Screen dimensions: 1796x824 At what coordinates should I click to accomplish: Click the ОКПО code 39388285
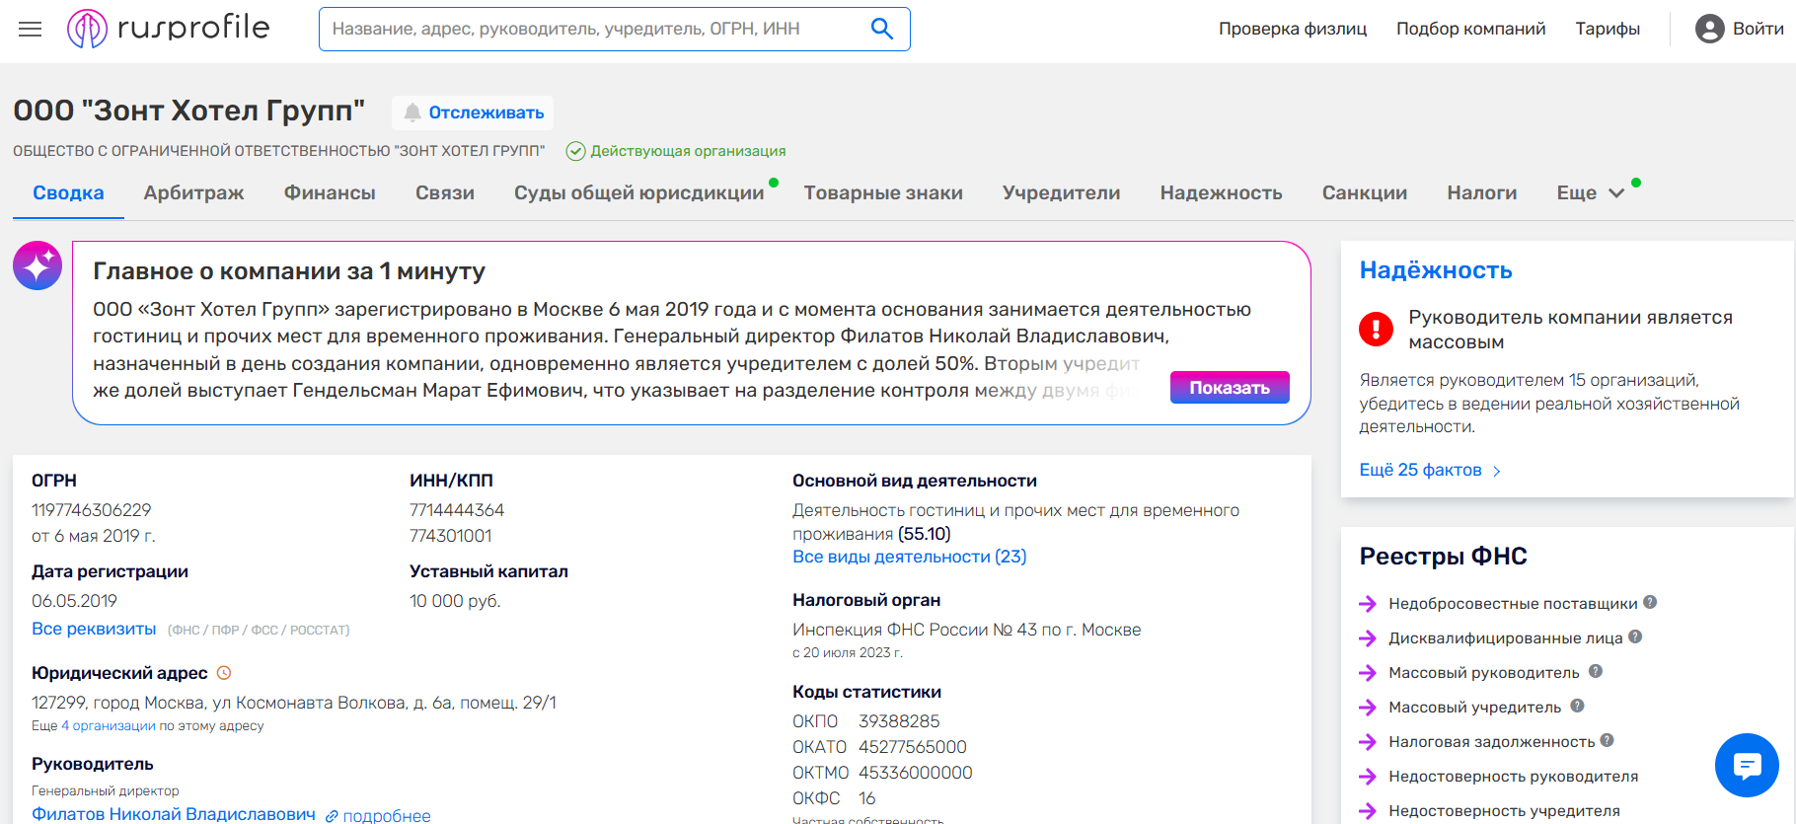(899, 721)
